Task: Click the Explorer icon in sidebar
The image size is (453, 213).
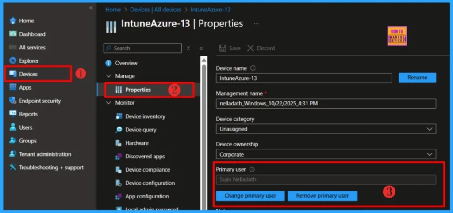Action: 12,61
